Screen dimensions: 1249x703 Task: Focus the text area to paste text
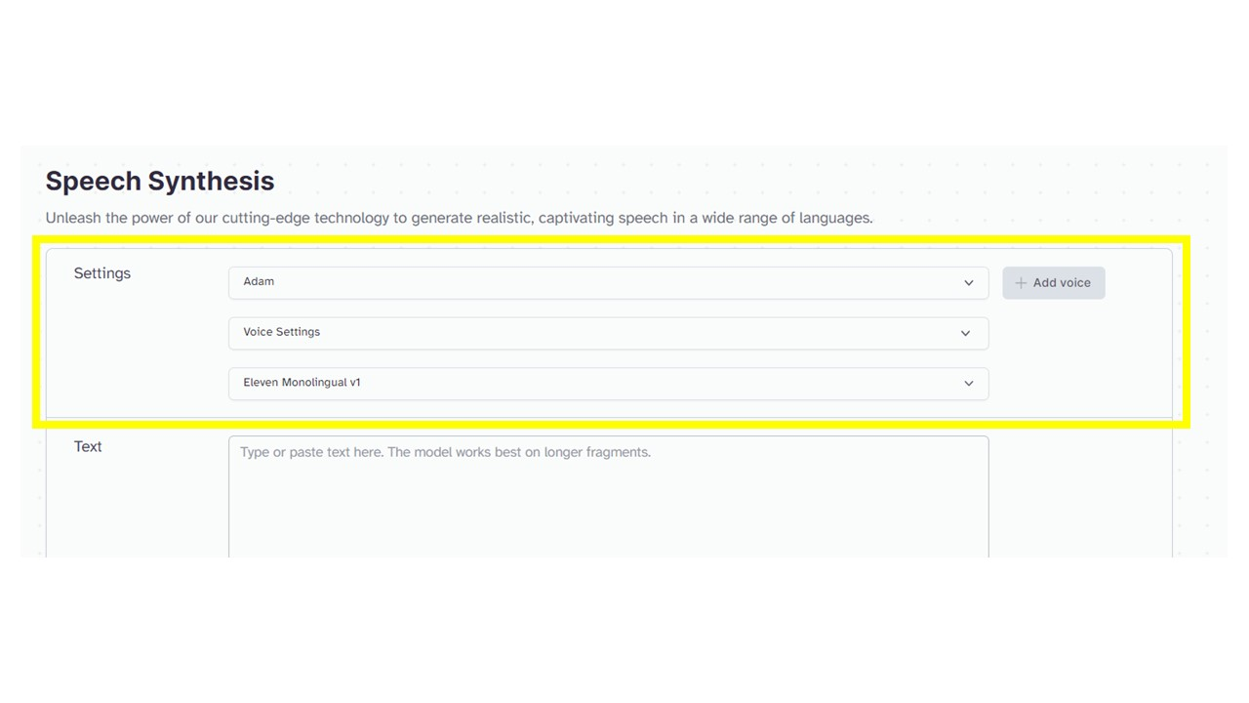(x=608, y=496)
